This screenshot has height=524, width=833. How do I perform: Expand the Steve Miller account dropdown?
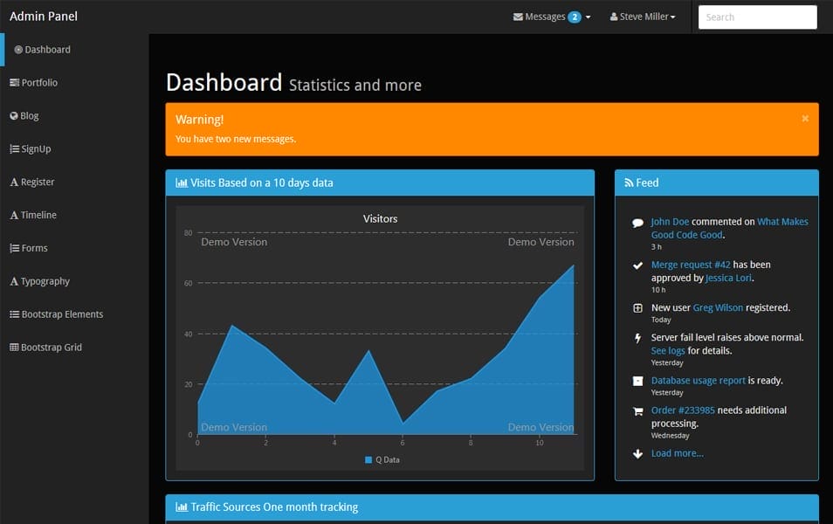point(644,16)
